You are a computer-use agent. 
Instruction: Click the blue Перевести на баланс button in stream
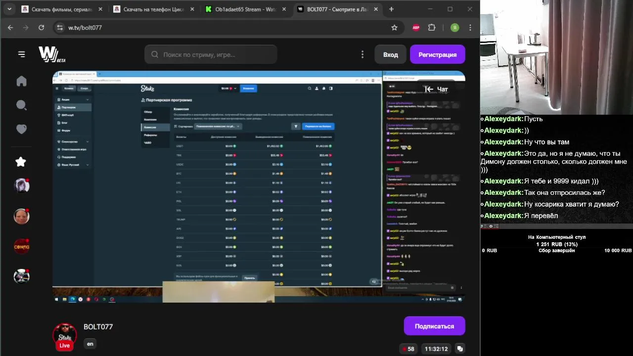click(318, 127)
